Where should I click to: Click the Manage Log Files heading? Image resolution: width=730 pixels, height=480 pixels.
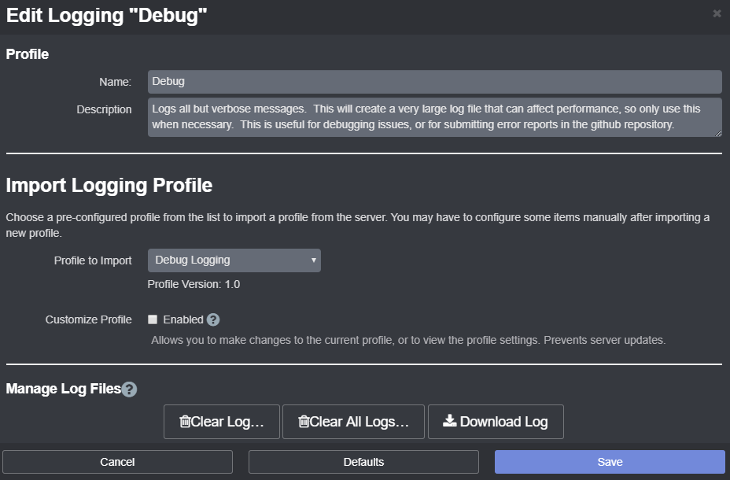[61, 389]
